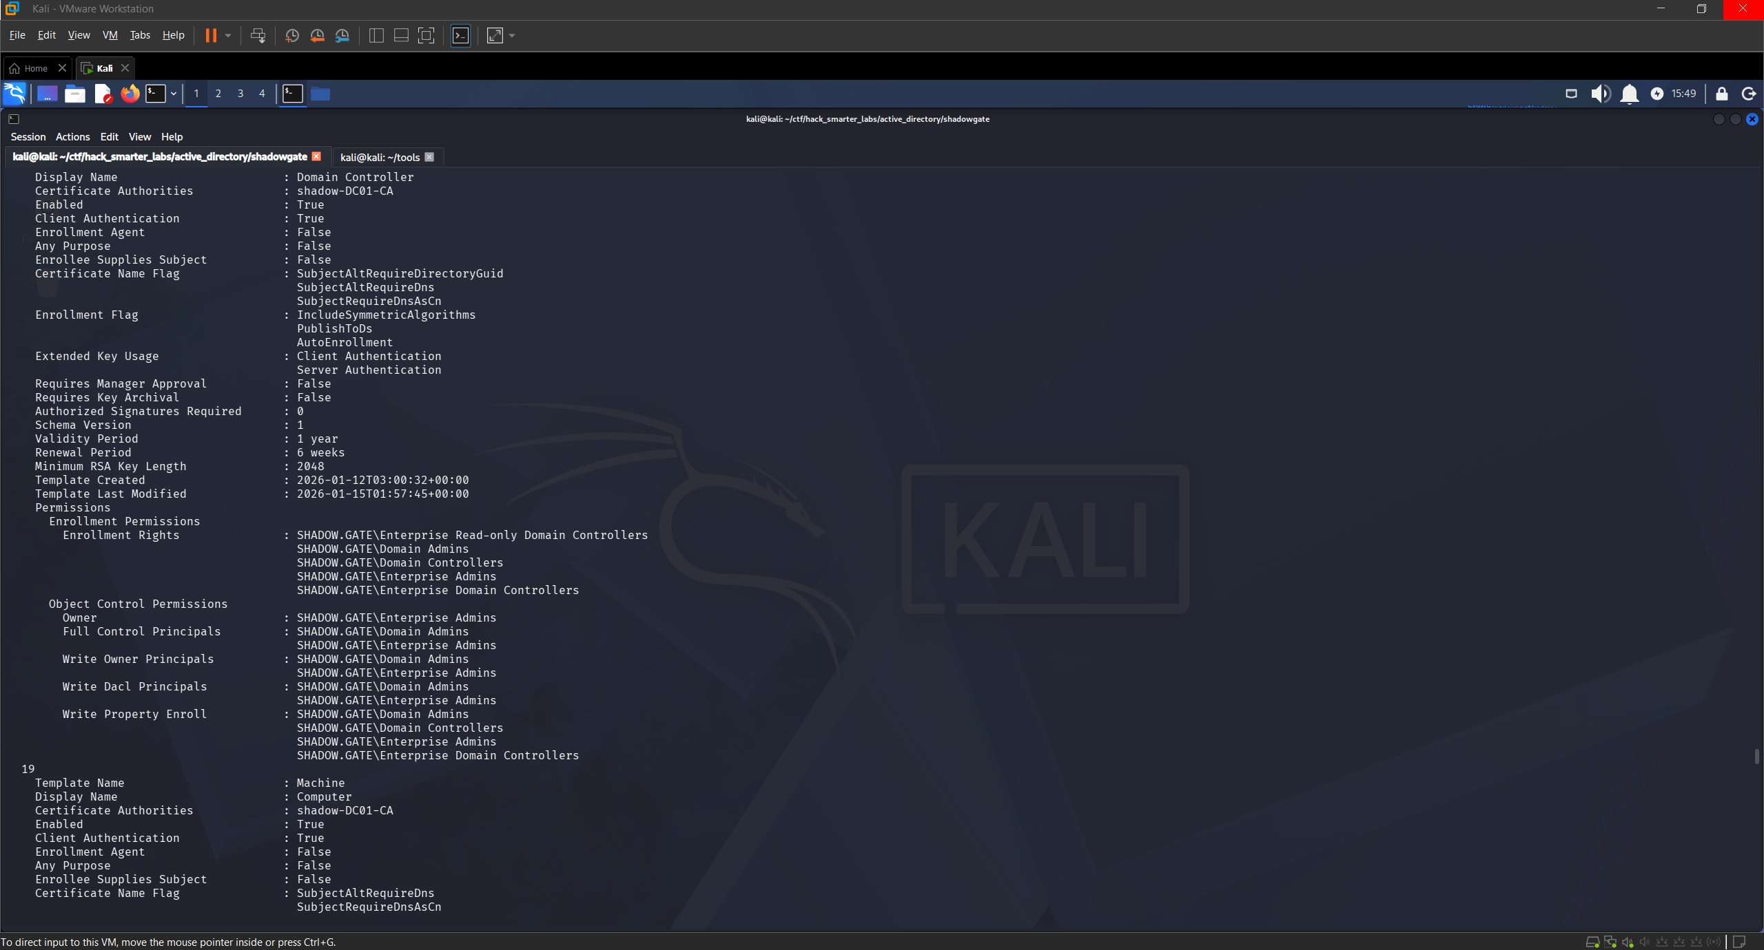Switch to Kali workspace 3
The height and width of the screenshot is (950, 1764).
coord(240,94)
